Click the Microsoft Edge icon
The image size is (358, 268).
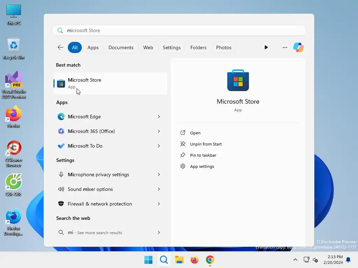tap(61, 117)
